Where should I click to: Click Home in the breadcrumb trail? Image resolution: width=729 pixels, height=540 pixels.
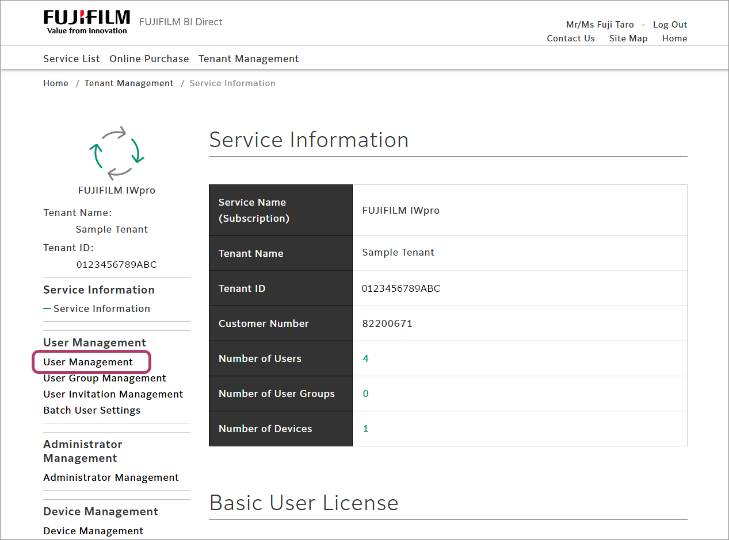[x=56, y=83]
